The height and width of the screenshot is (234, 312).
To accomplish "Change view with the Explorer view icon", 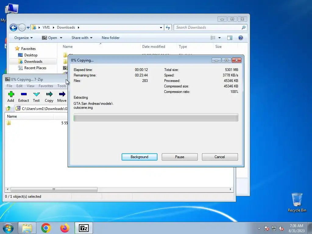I will coord(213,38).
